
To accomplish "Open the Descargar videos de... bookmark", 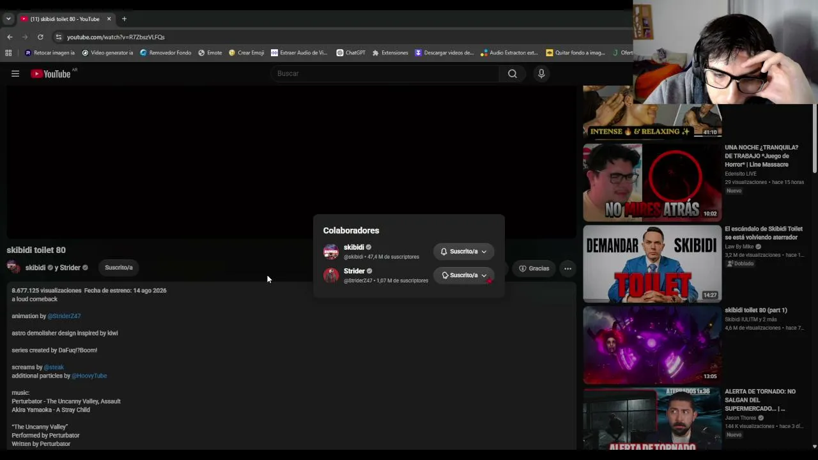I will pyautogui.click(x=445, y=53).
